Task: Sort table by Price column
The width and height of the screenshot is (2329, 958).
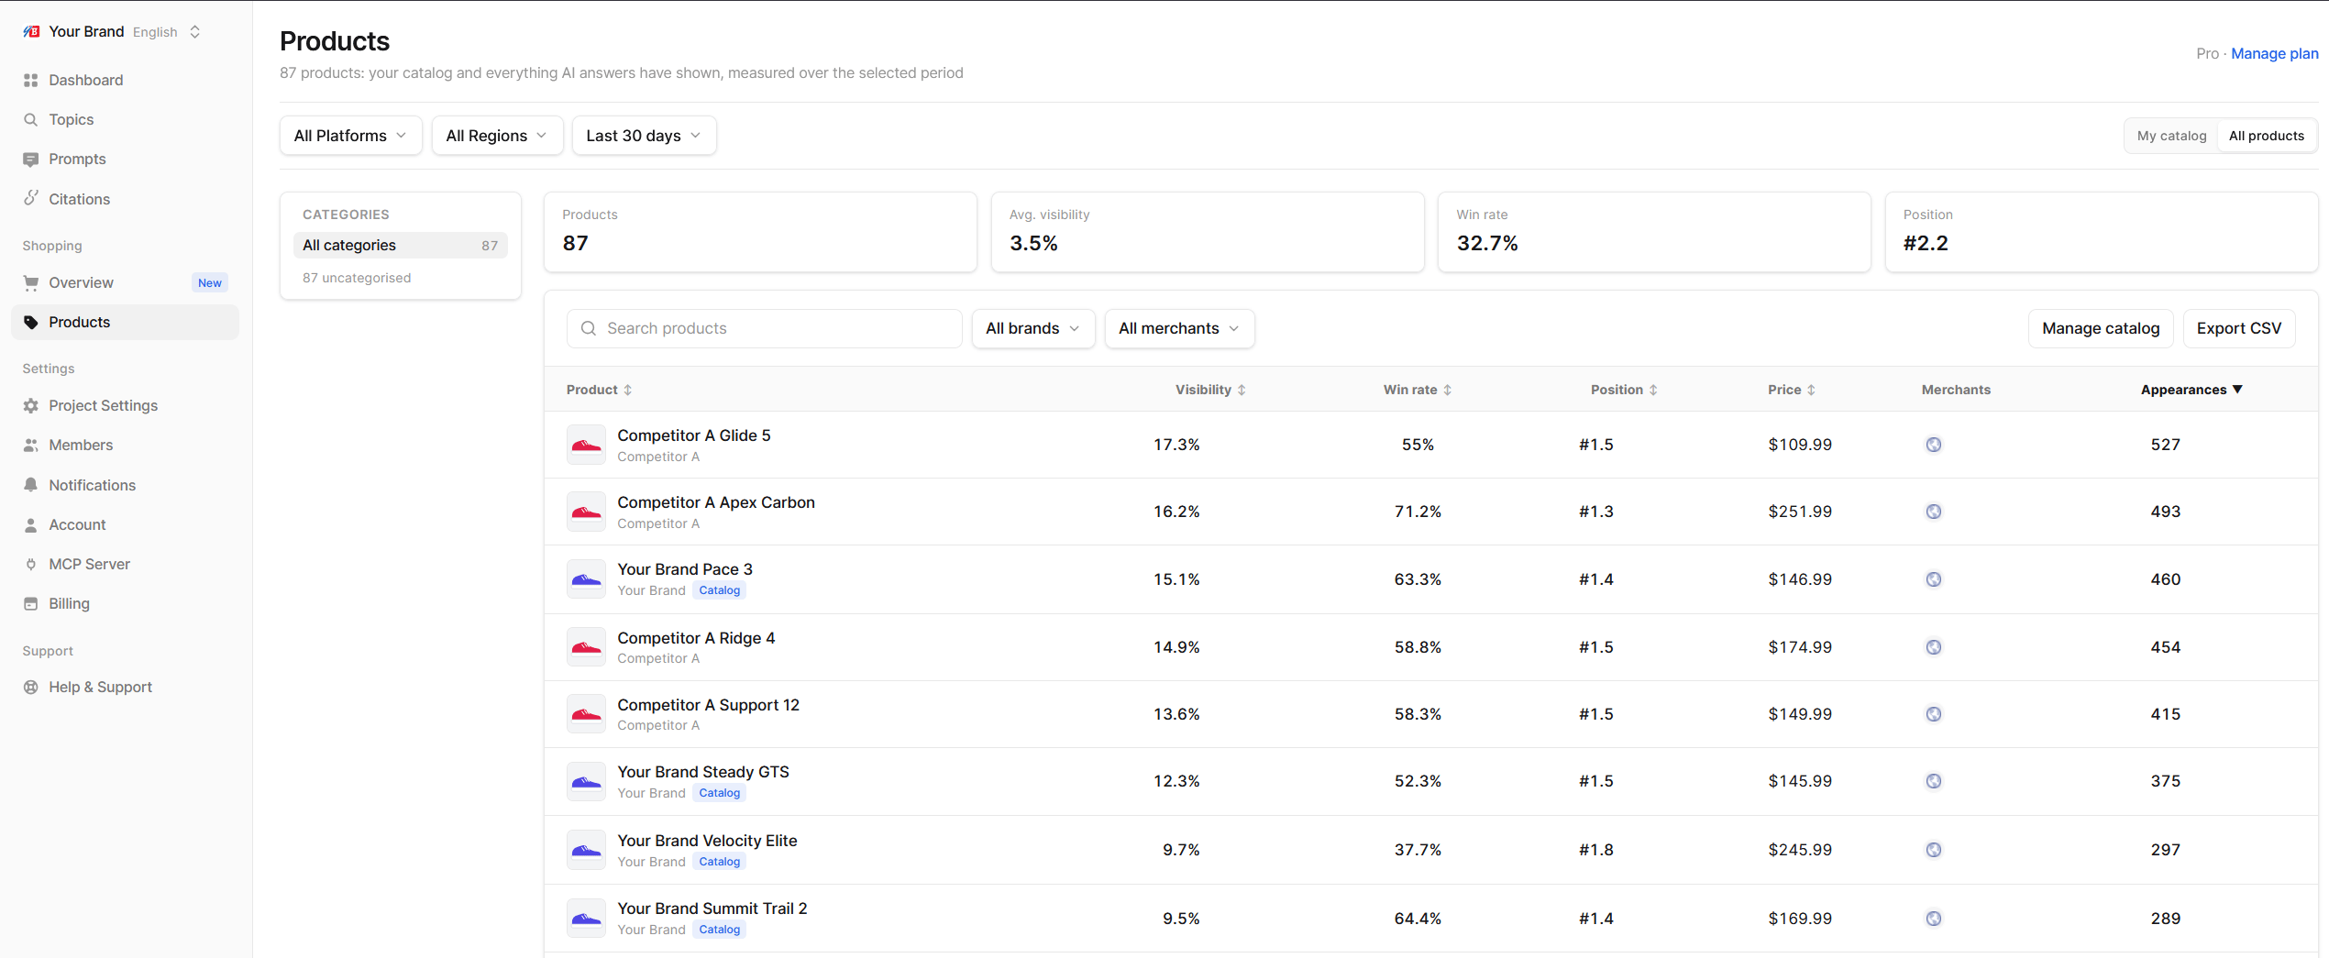Action: point(1792,390)
